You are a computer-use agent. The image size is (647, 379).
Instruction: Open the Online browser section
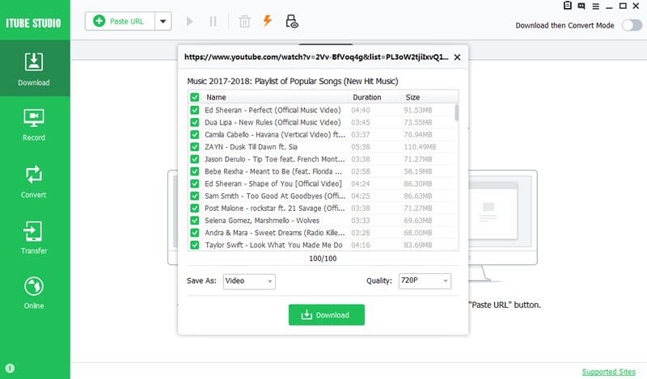coord(34,293)
